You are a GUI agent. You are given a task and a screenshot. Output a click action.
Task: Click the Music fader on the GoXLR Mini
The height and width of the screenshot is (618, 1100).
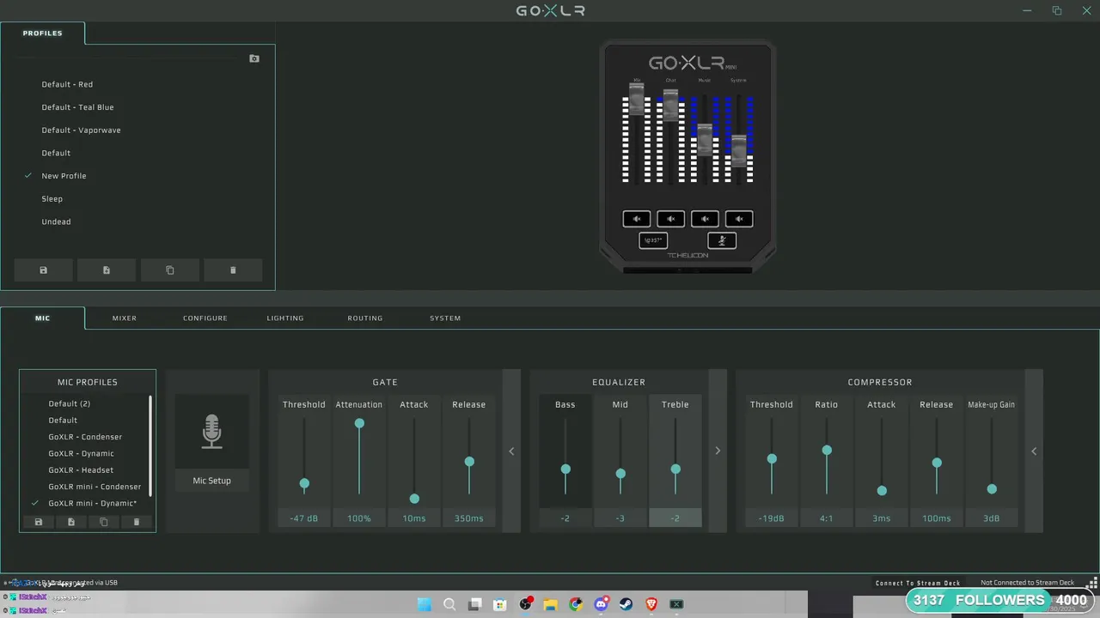point(705,139)
